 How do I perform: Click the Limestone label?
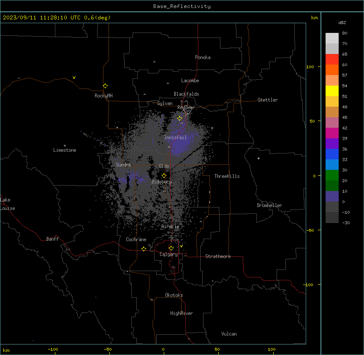click(x=65, y=150)
